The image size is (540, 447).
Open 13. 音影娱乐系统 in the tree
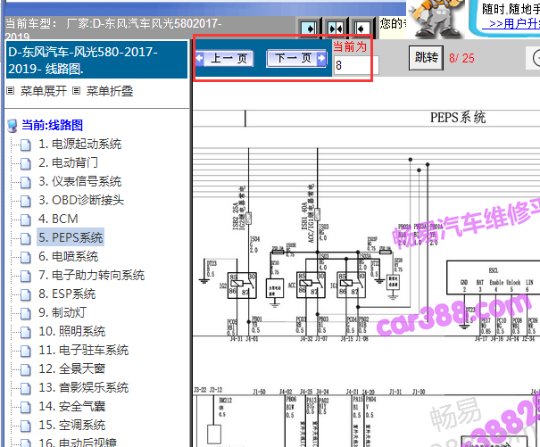pos(84,387)
